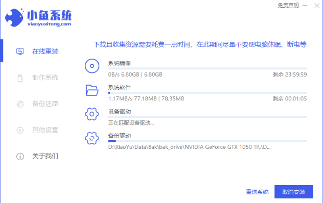This screenshot has width=323, height=203.
Task: Minimize the 小鱼系统 window
Action: pyautogui.click(x=305, y=5)
